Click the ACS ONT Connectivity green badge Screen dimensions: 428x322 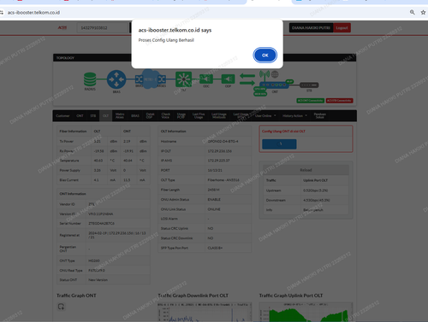click(311, 101)
